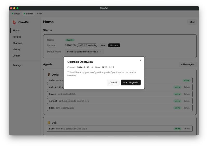Switch to the Local instance tab

point(16,13)
